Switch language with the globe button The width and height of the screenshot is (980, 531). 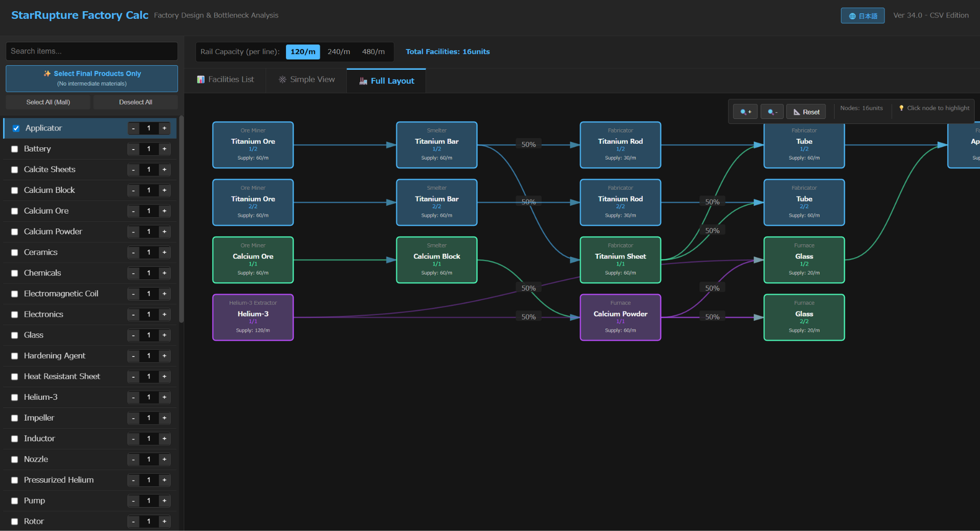(862, 16)
